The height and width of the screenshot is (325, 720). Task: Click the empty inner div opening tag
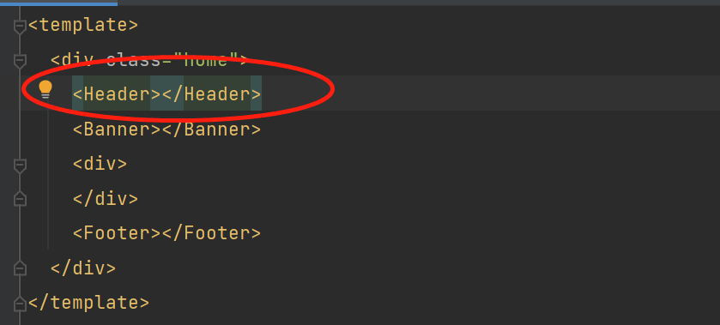point(100,164)
